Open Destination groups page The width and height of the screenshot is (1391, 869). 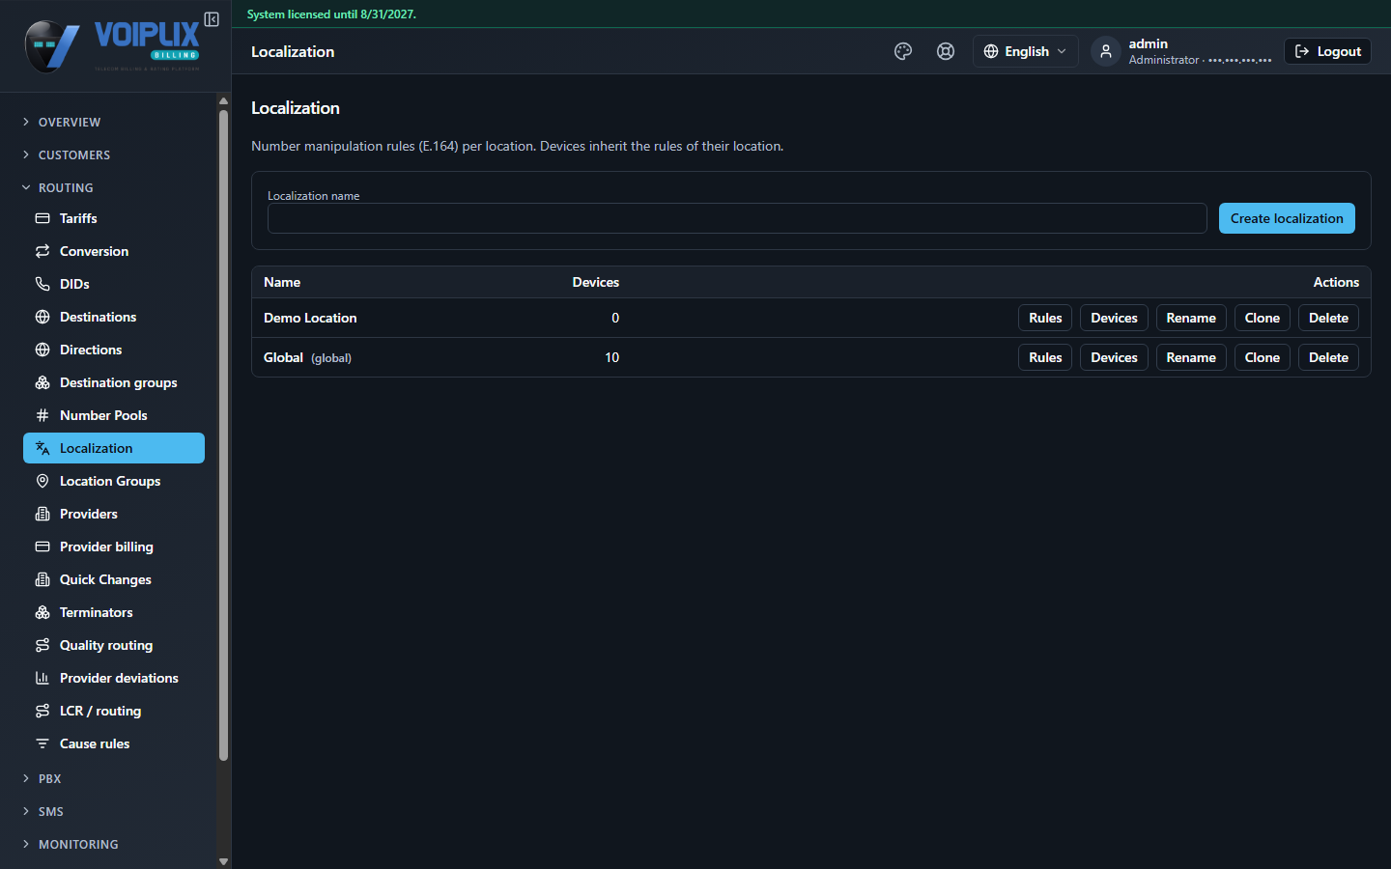tap(114, 382)
